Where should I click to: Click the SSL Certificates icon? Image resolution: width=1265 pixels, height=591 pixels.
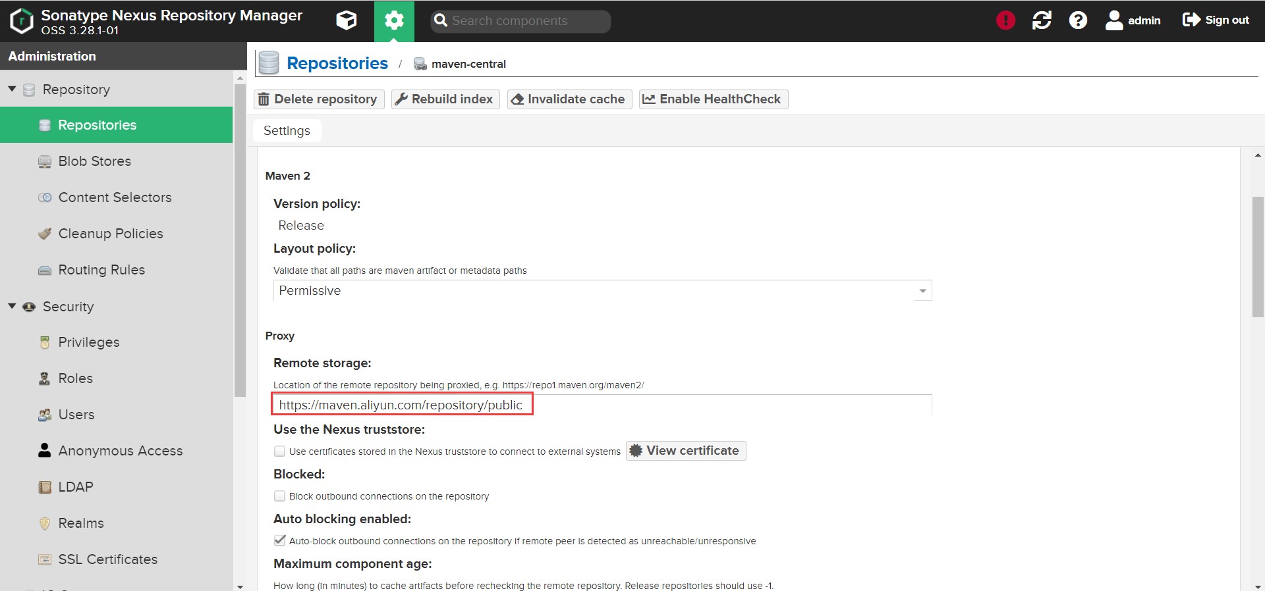click(x=45, y=559)
